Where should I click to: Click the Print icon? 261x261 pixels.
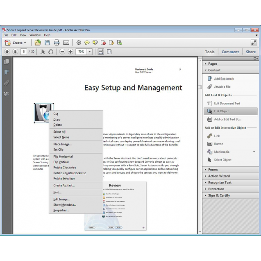57,43
